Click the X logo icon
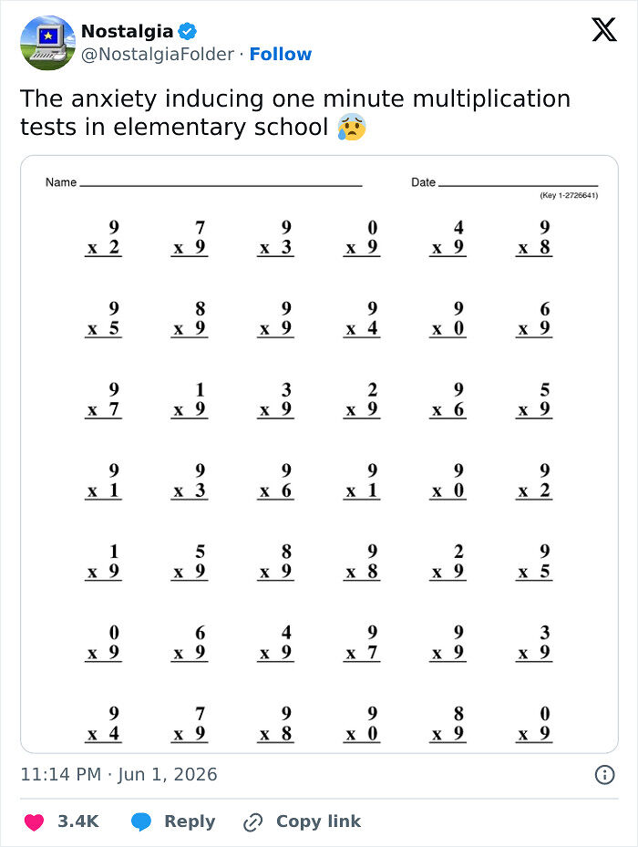This screenshot has height=847, width=638. [x=604, y=30]
